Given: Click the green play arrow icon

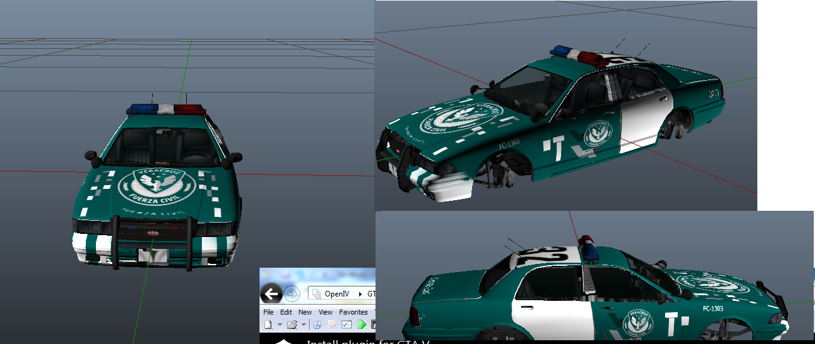Looking at the screenshot, I should (x=362, y=325).
